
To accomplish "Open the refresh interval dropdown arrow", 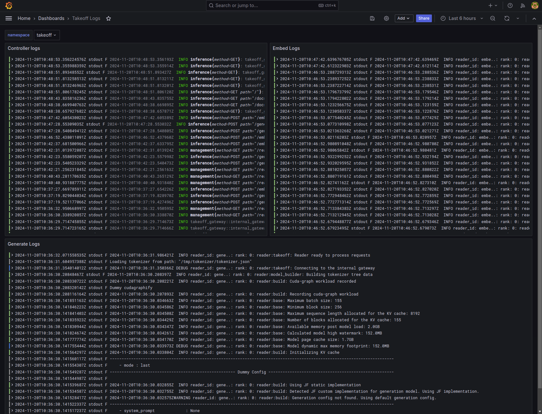I will tap(518, 18).
